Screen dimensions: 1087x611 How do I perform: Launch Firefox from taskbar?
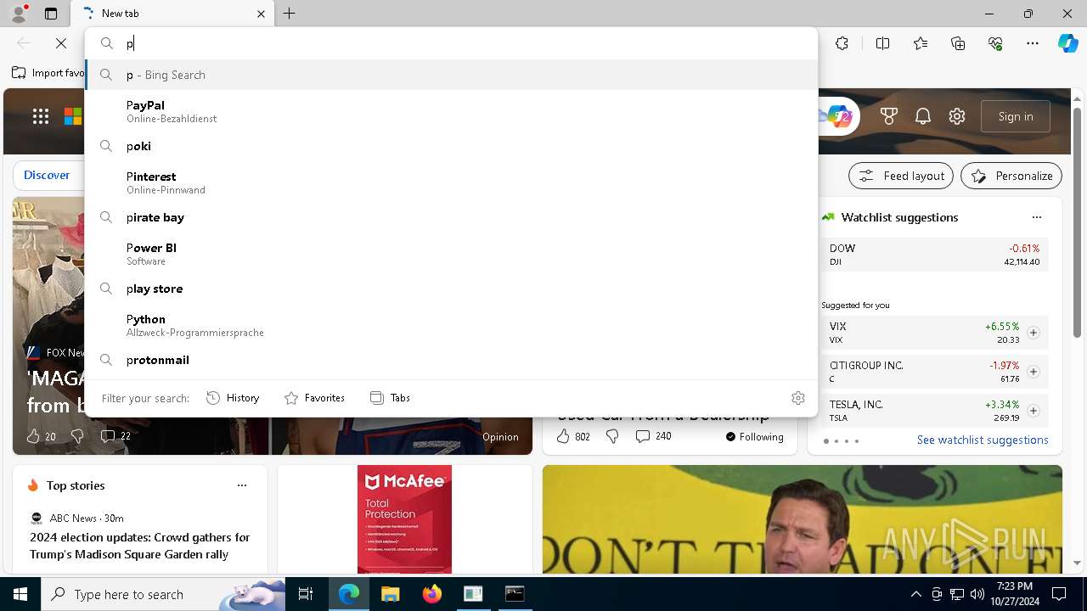click(x=431, y=594)
